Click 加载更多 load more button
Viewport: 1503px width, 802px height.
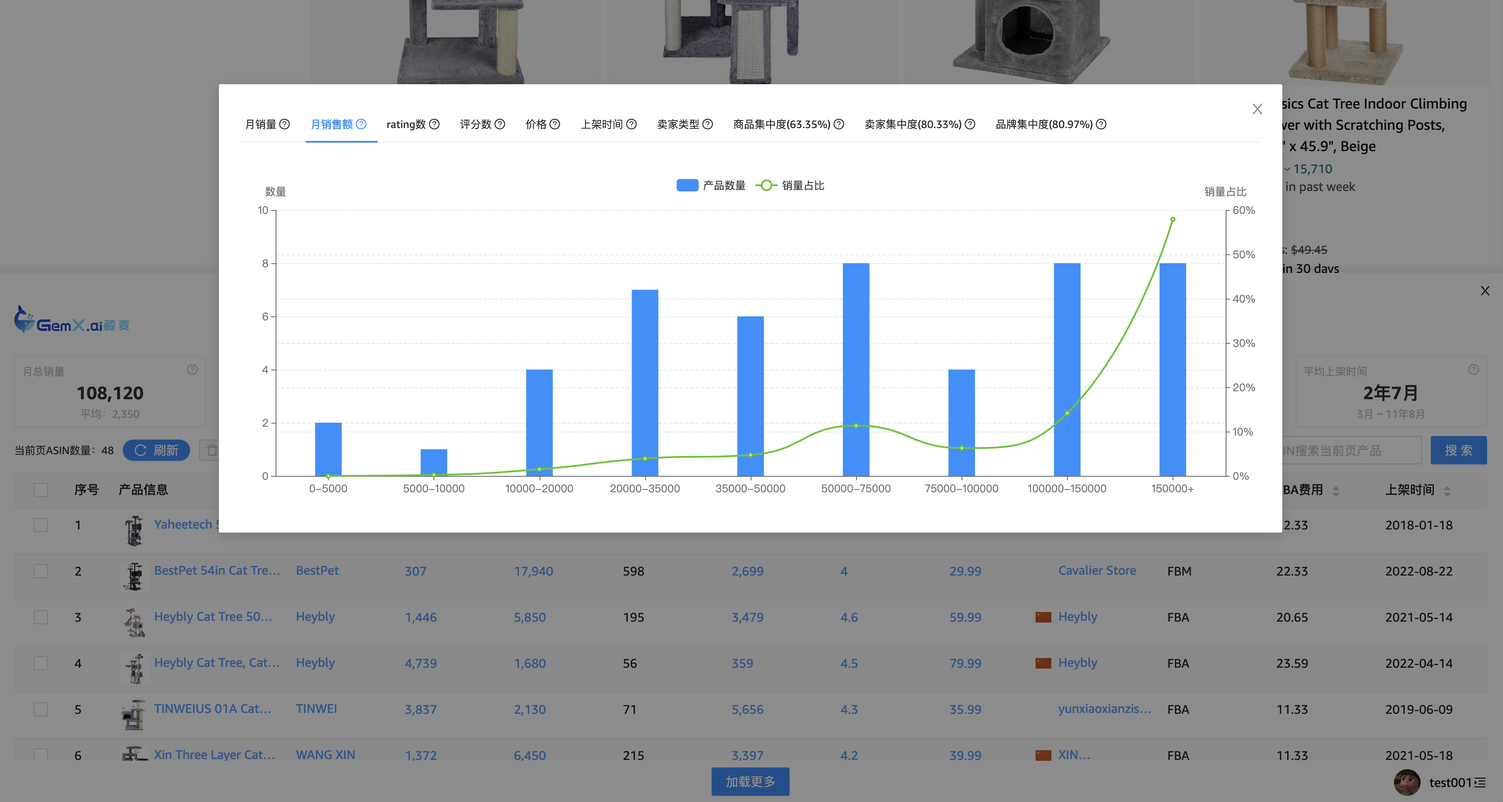coord(750,782)
